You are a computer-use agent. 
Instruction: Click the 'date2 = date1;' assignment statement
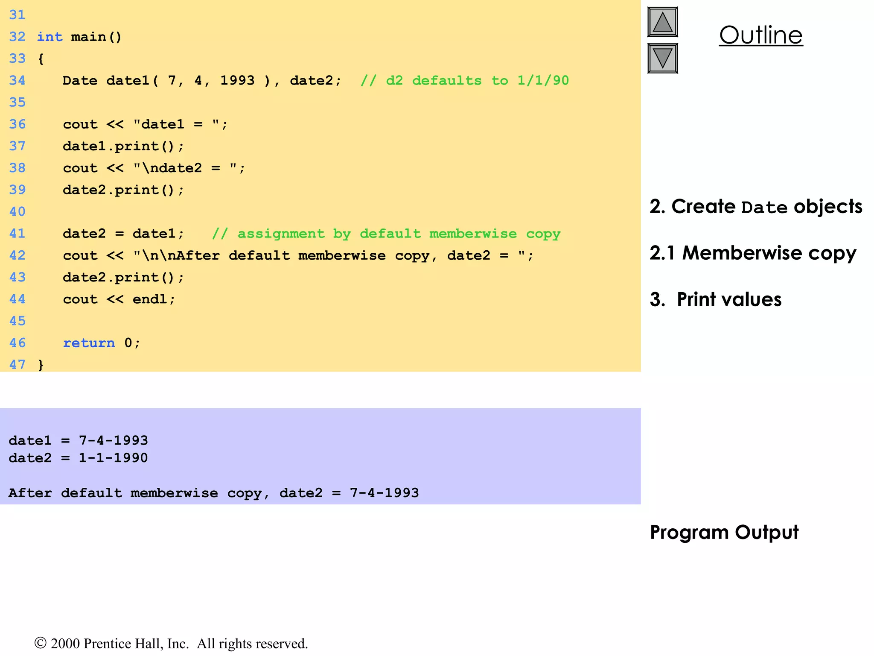[x=123, y=234]
